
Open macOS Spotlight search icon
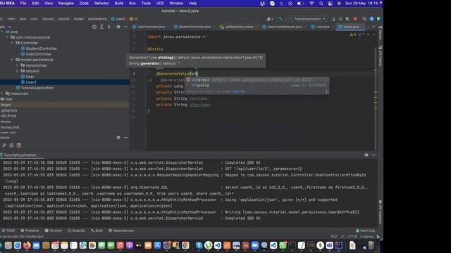coord(321,4)
